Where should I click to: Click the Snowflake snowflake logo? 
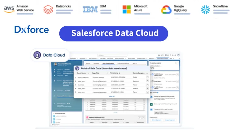(206, 10)
